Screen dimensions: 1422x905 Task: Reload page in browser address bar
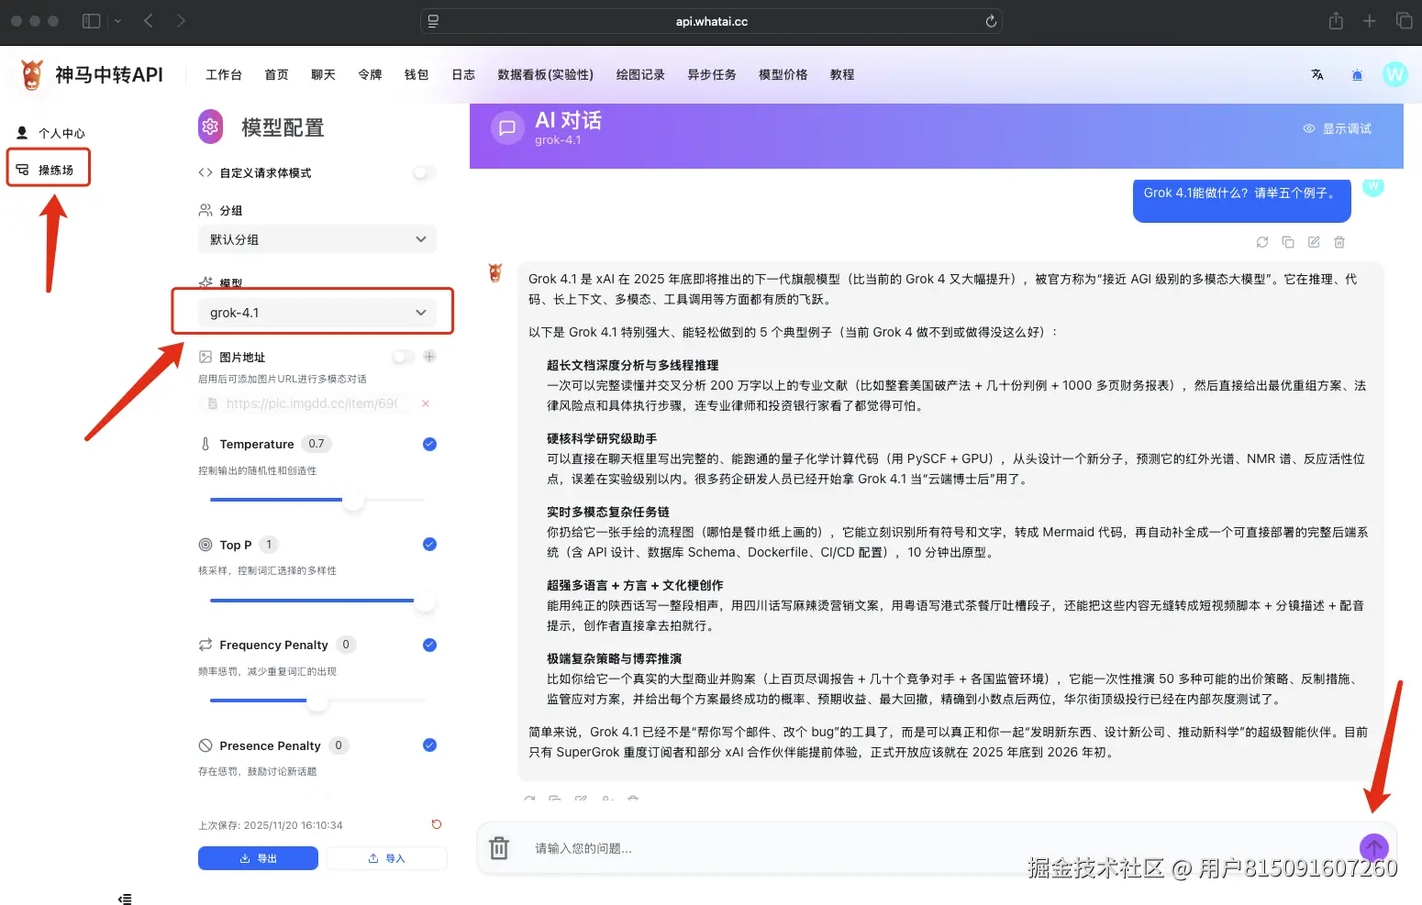991,21
